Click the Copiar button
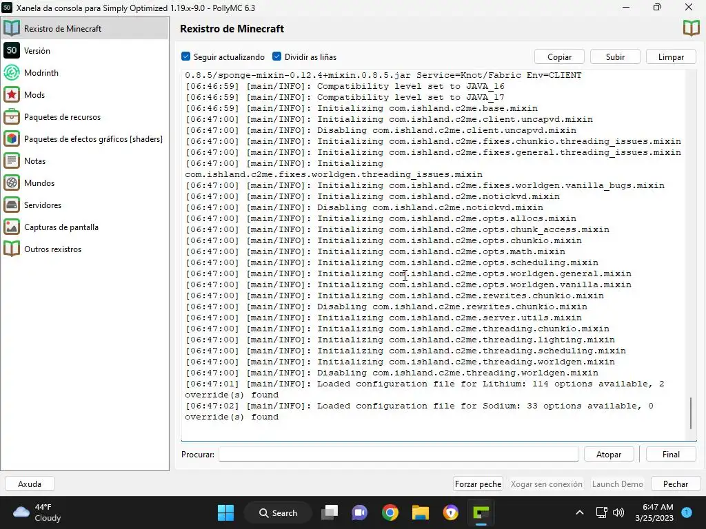Viewport: 706px width, 529px height. tap(559, 56)
